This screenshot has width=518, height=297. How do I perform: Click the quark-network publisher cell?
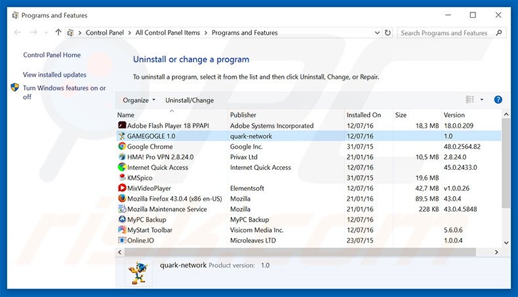click(251, 136)
